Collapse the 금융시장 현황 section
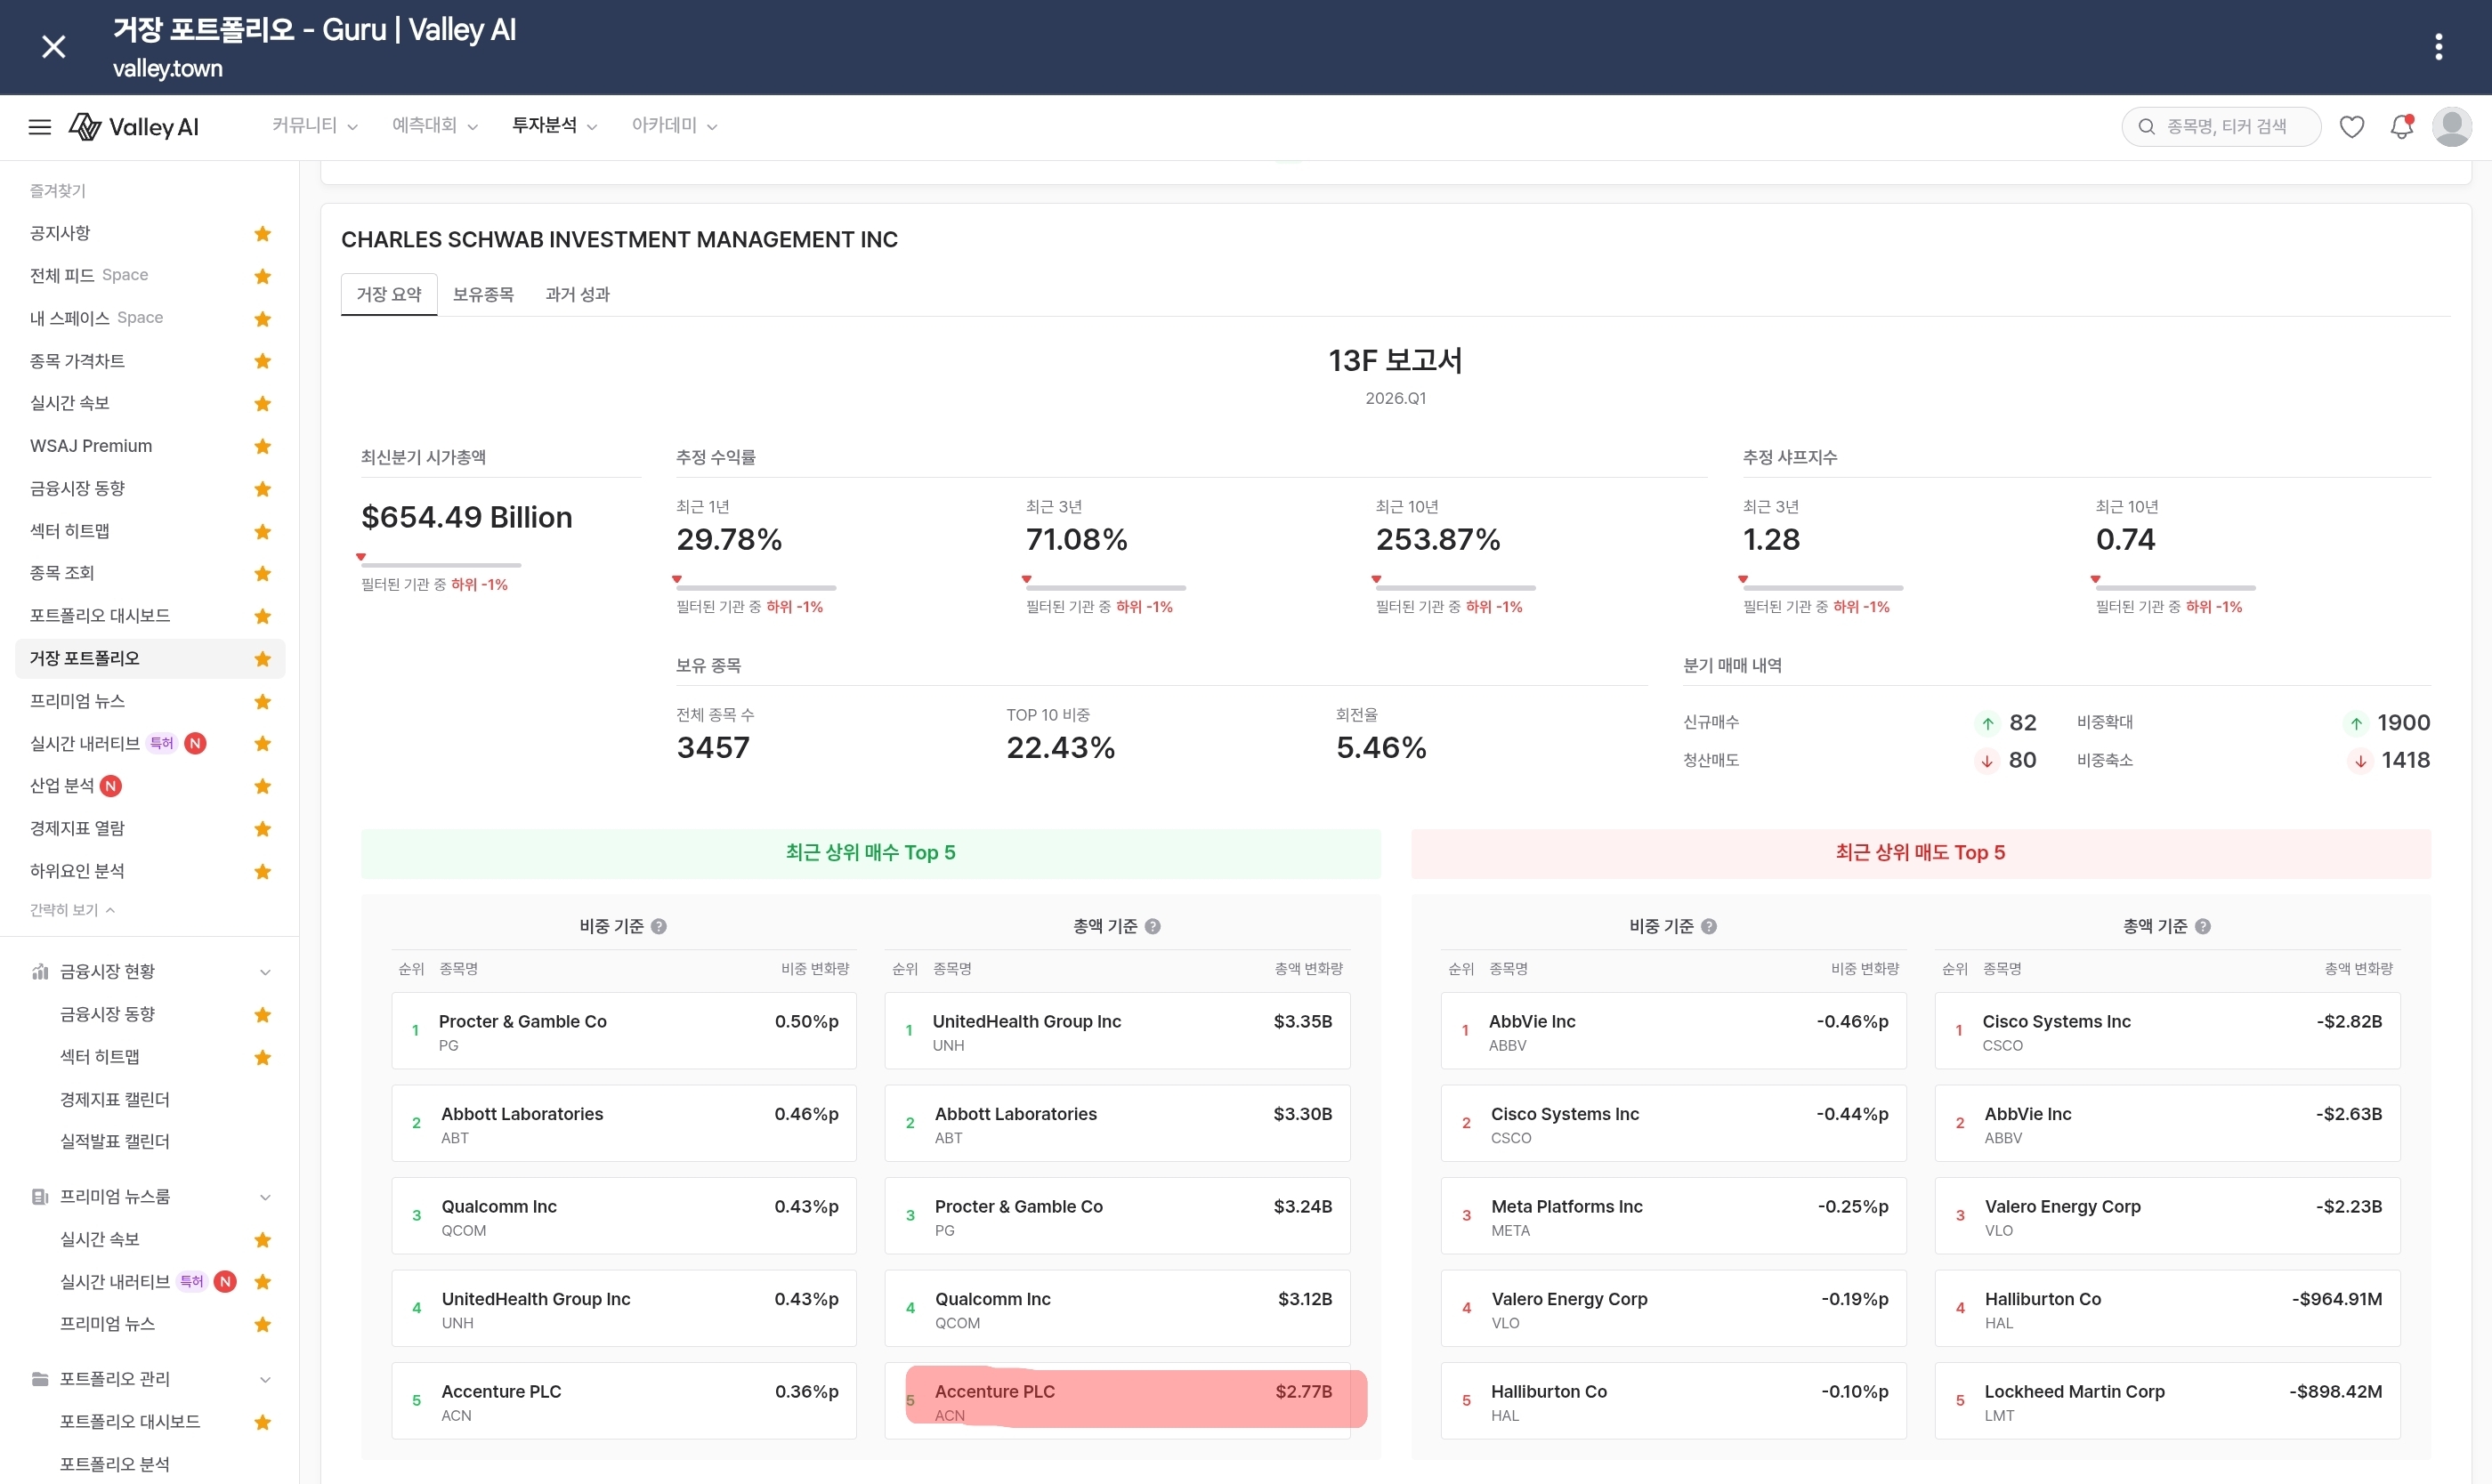The height and width of the screenshot is (1484, 2492). point(265,972)
